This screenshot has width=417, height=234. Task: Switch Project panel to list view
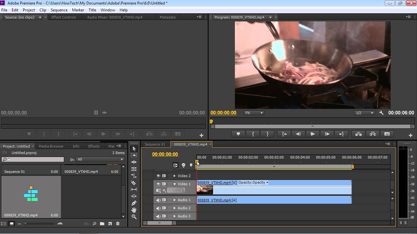4,224
